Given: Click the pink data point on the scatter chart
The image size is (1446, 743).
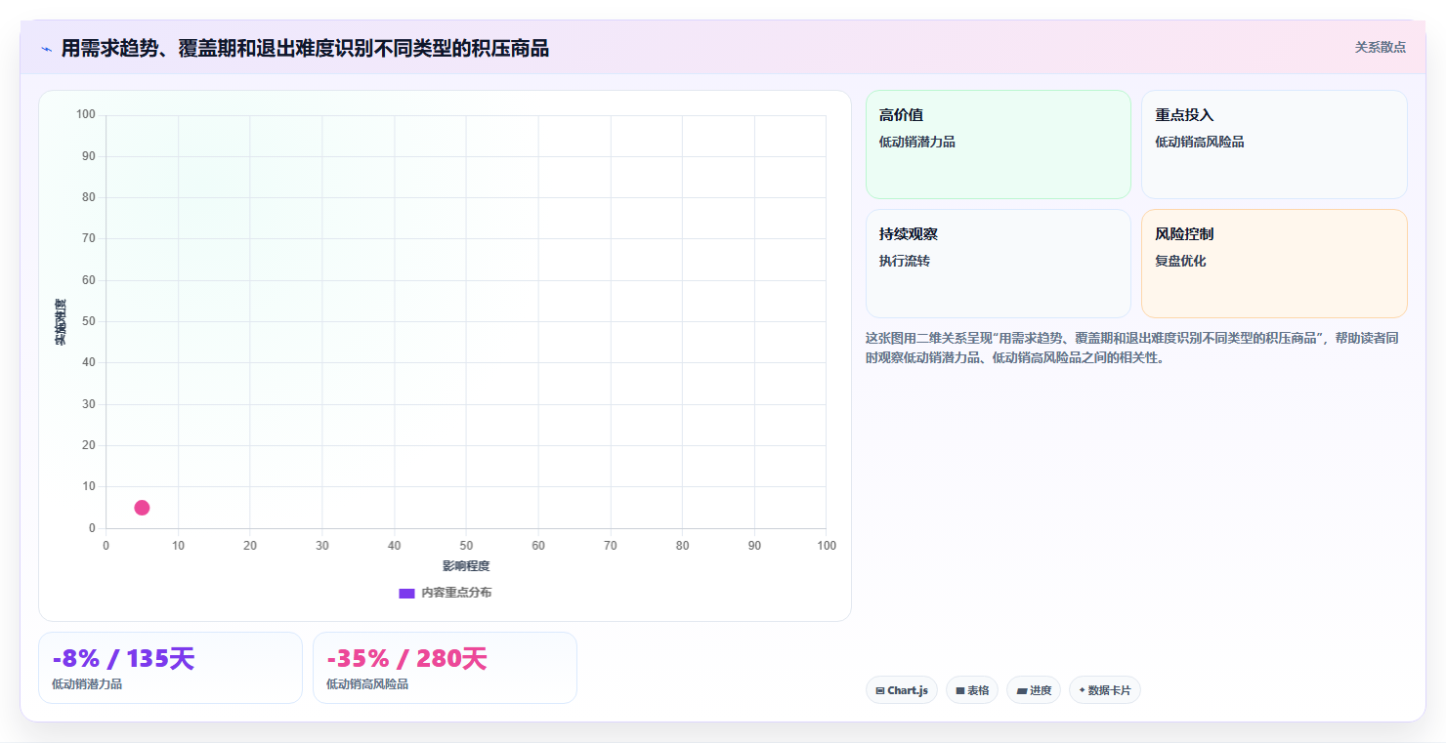Looking at the screenshot, I should pyautogui.click(x=142, y=508).
